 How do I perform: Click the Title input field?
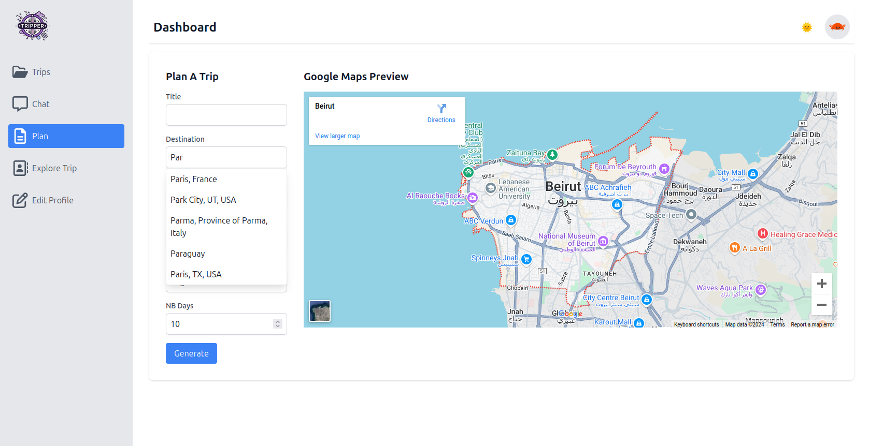[226, 115]
